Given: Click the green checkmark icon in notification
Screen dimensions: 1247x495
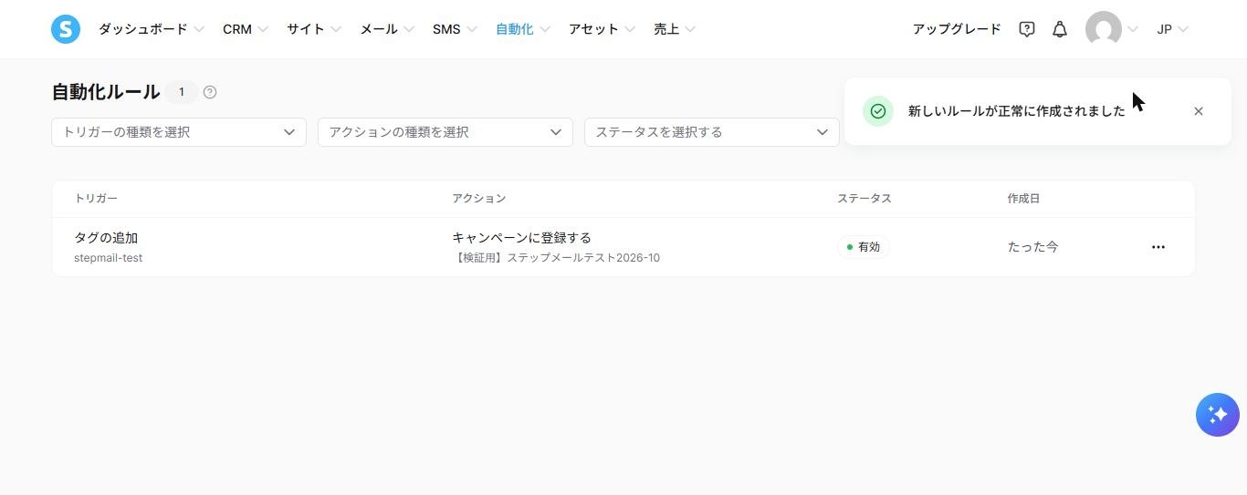Looking at the screenshot, I should pos(878,111).
